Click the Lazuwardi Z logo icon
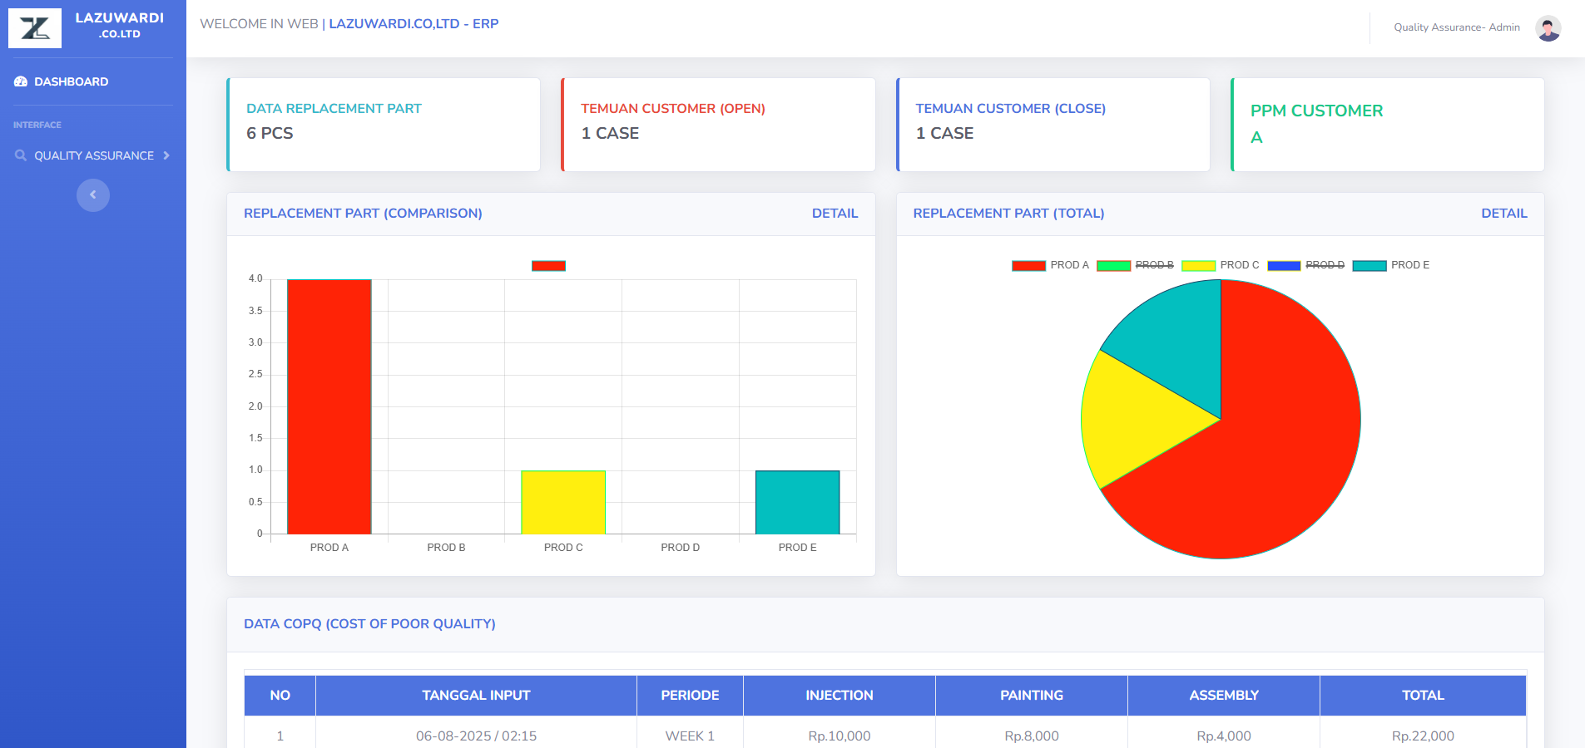This screenshot has width=1585, height=748. click(35, 28)
